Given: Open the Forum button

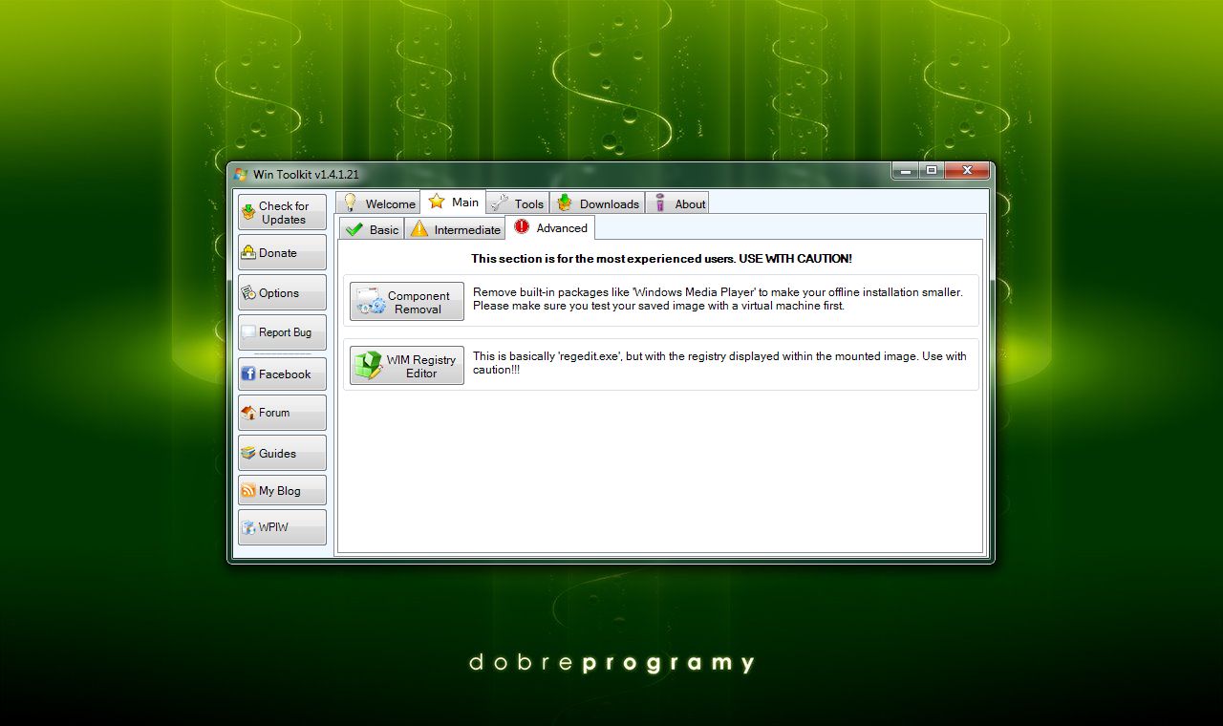Looking at the screenshot, I should (x=282, y=413).
